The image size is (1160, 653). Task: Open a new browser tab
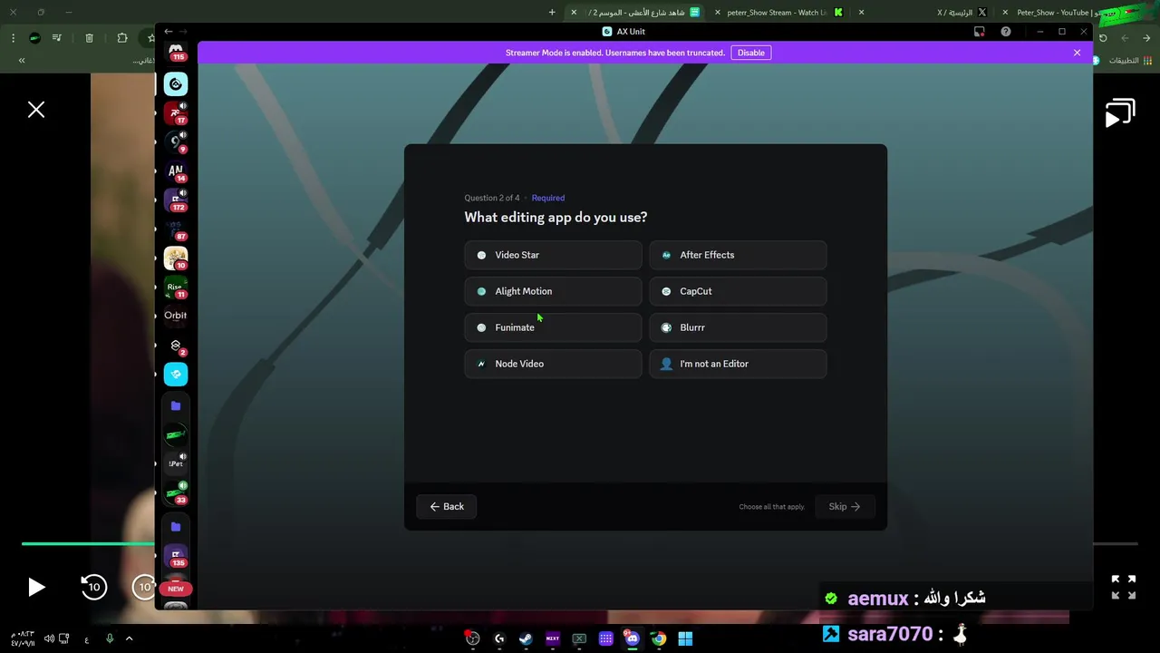point(552,13)
